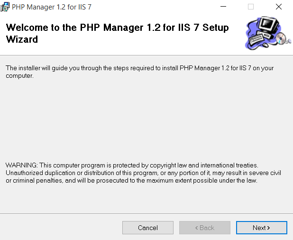This screenshot has width=293, height=240.
Task: Click the keyboard in the setup banner graphic
Action: tap(256, 39)
